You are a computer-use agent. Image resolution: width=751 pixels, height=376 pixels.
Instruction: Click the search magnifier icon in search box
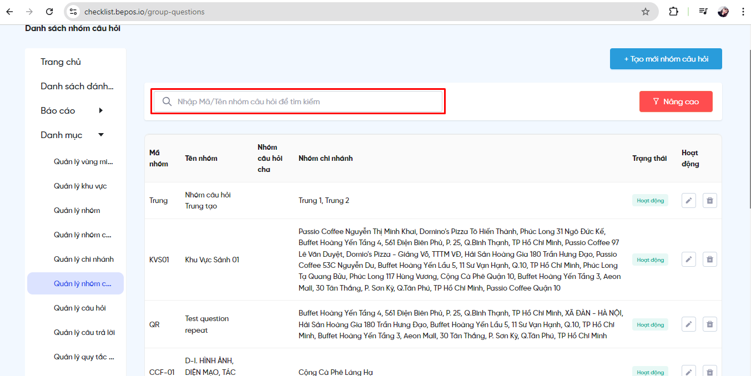(x=167, y=101)
